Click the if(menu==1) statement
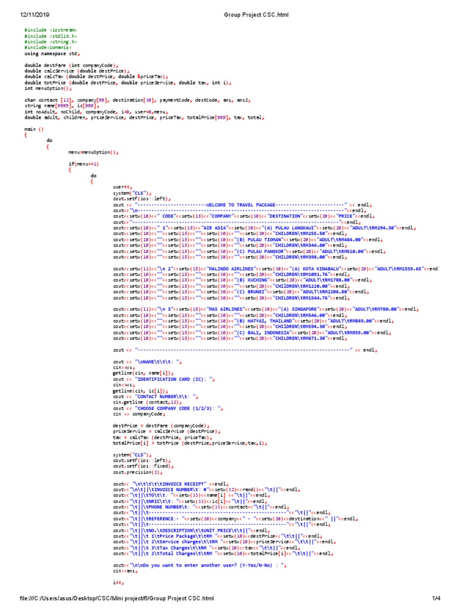The height and width of the screenshot is (614, 460). point(84,164)
